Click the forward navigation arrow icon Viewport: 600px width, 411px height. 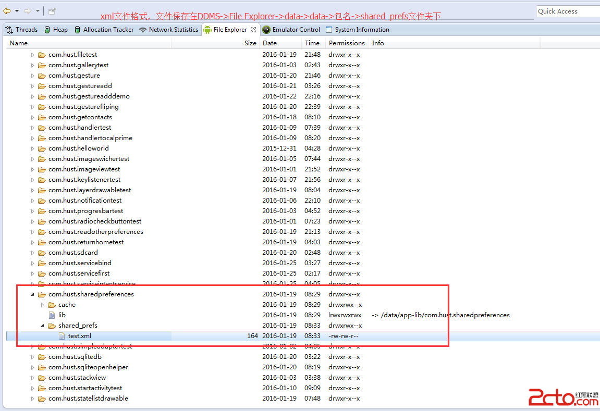point(28,11)
